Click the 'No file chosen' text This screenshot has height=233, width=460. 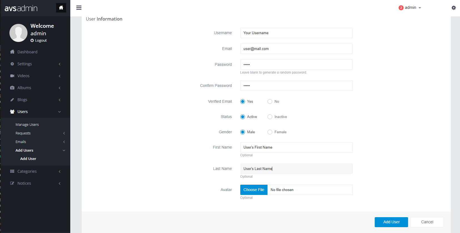(x=282, y=190)
